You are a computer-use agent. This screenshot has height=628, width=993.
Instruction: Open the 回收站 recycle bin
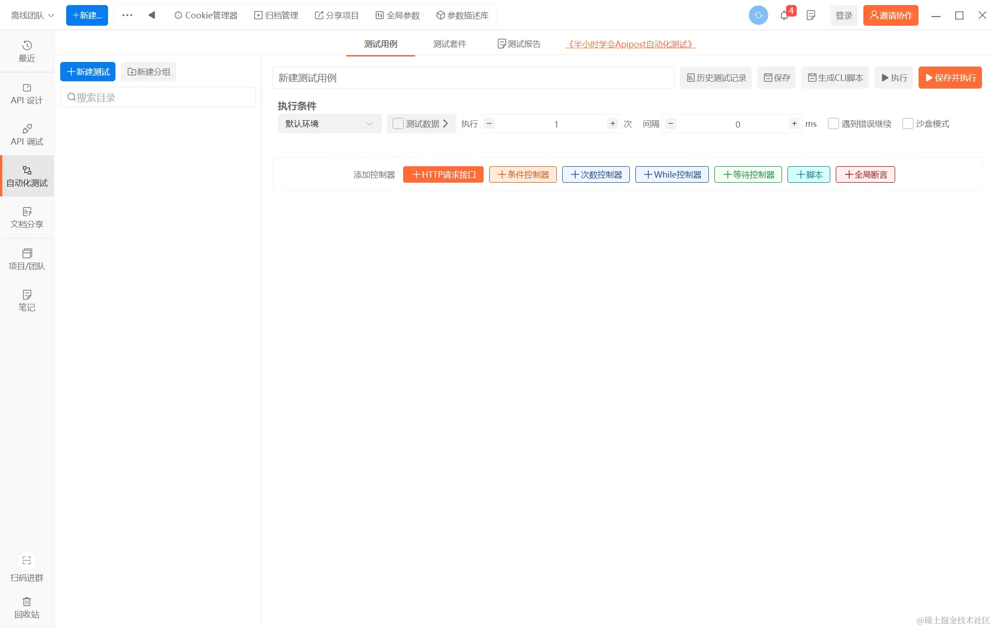pos(27,607)
